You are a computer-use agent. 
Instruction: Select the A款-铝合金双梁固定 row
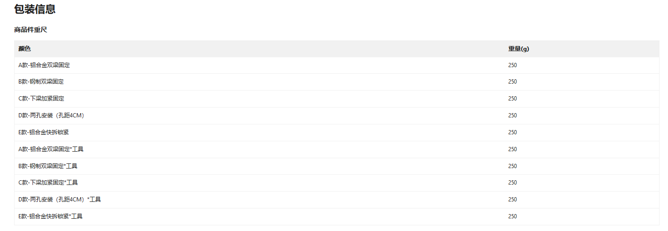coord(44,65)
